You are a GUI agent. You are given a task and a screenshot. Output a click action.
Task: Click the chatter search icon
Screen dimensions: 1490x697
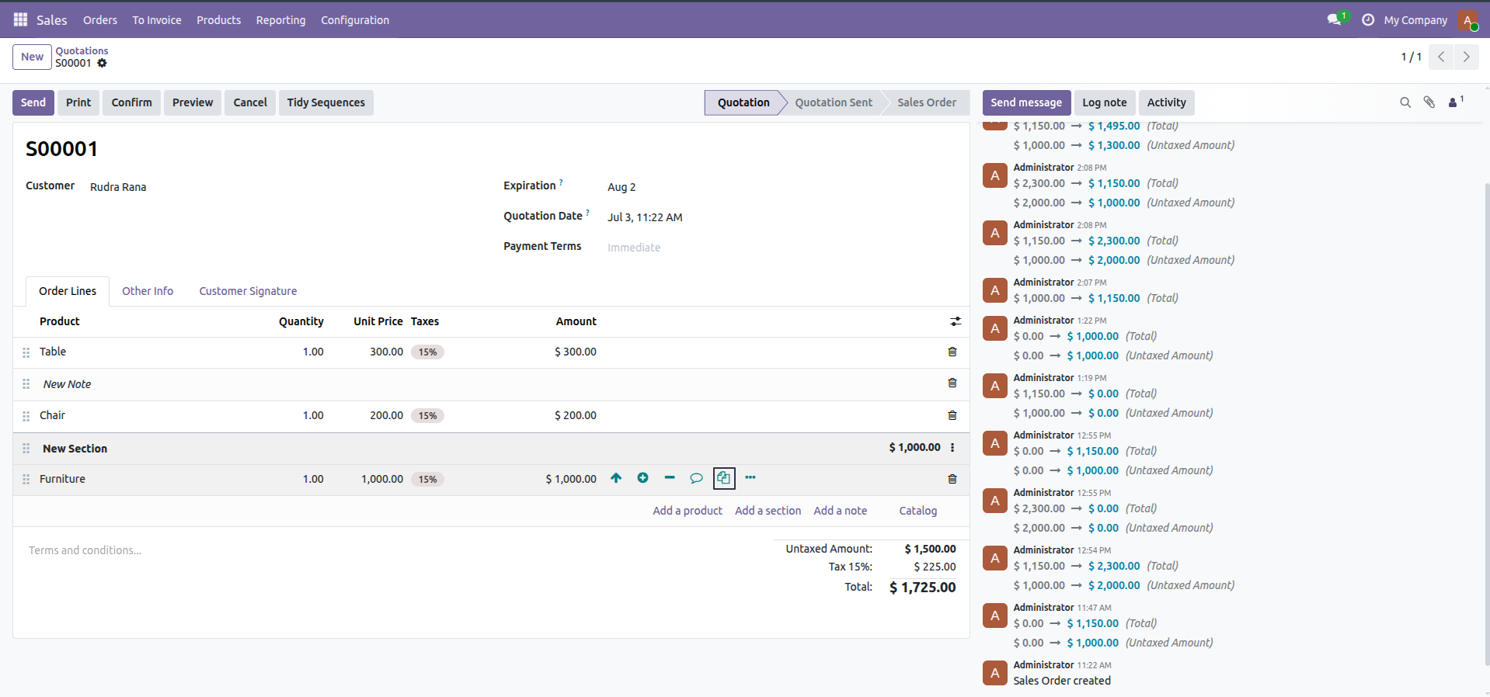(x=1405, y=102)
